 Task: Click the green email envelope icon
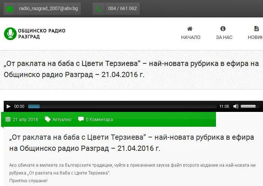pyautogui.click(x=10, y=9)
